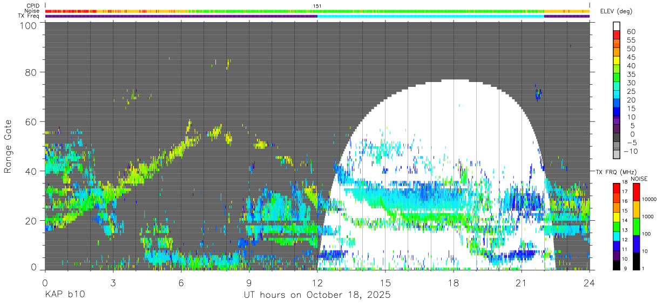Click the 45 label on ELEV scale

(630, 57)
